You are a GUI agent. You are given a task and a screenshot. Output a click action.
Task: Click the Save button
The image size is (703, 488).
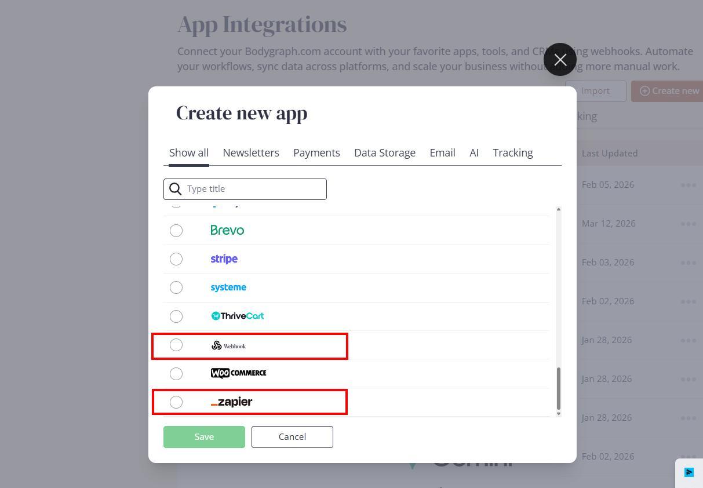coord(204,437)
